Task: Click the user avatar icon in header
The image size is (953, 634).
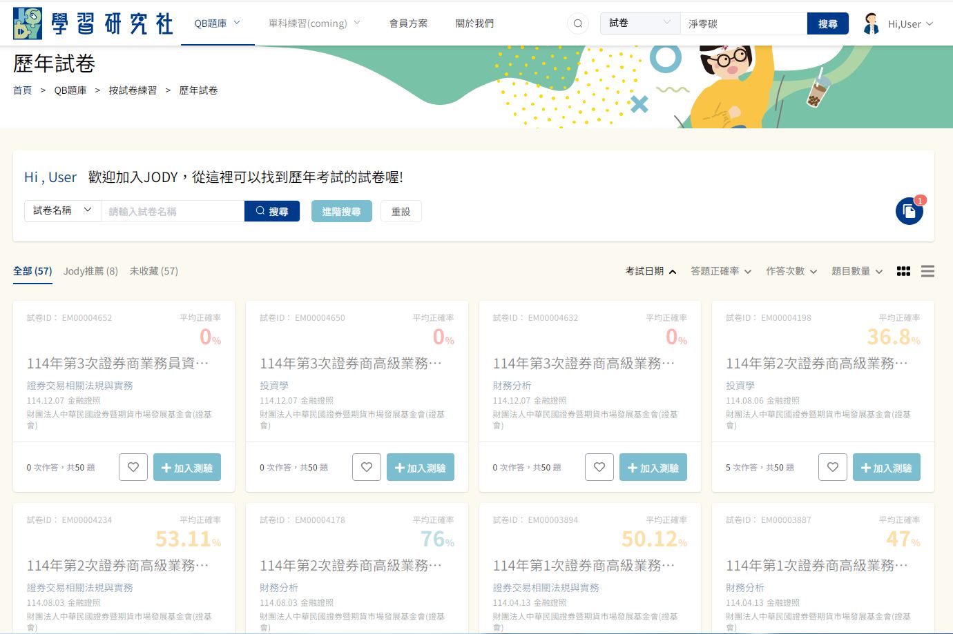Action: tap(872, 23)
